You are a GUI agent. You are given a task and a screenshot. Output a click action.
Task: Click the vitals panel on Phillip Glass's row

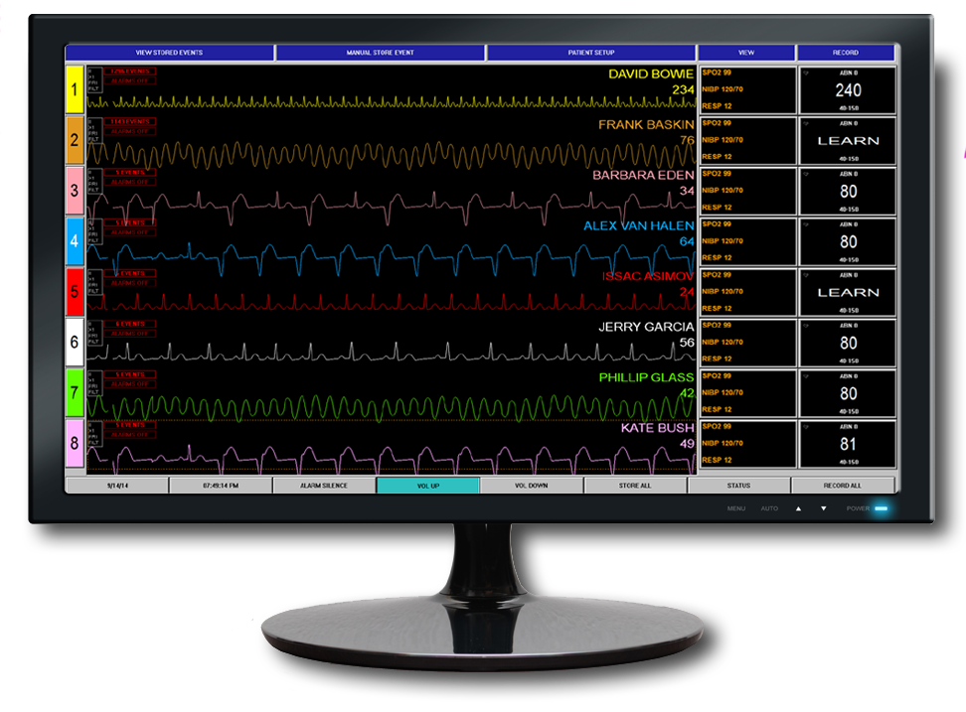[x=748, y=393]
